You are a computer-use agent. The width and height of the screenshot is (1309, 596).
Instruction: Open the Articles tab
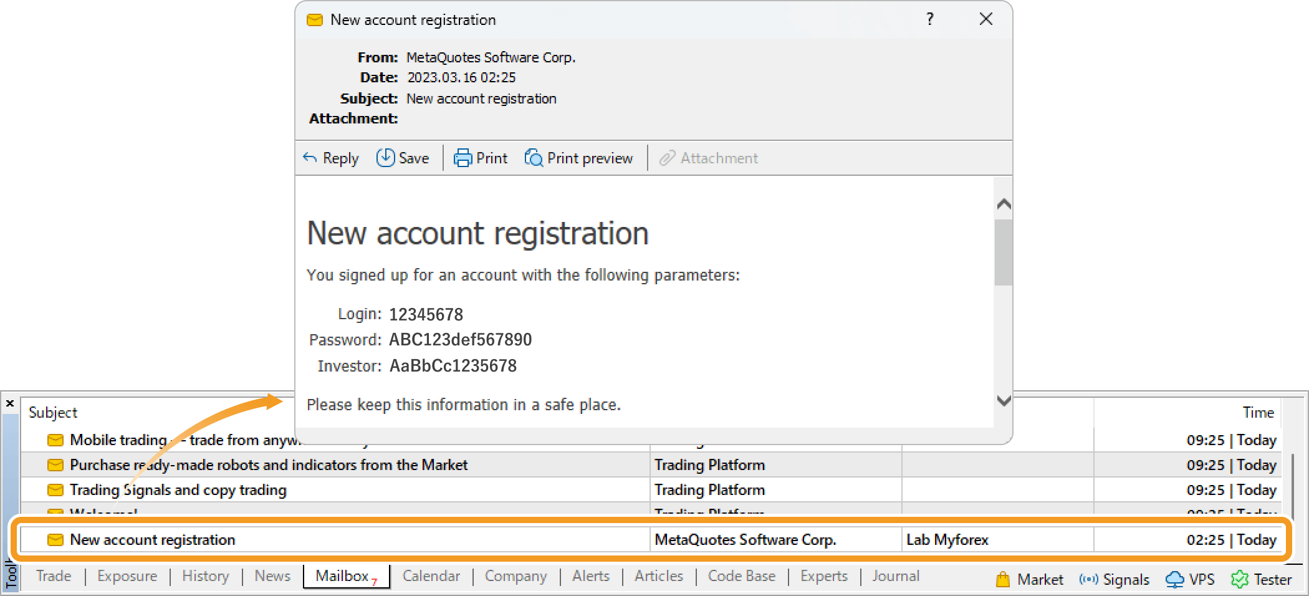coord(659,576)
